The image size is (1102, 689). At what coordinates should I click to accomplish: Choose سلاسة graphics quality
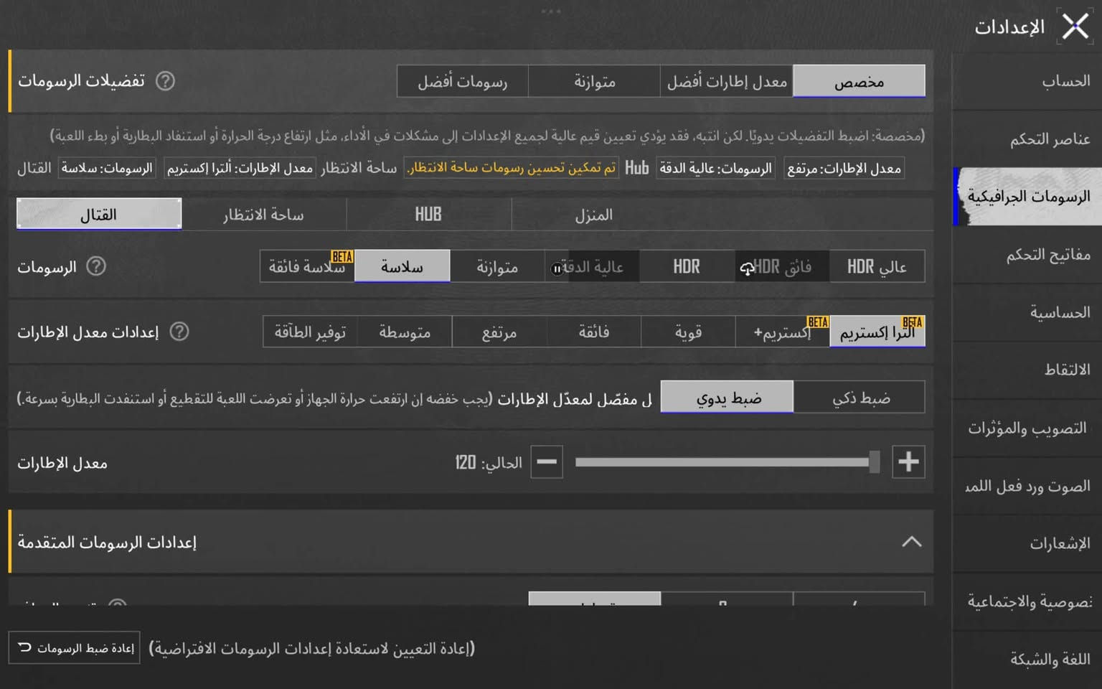click(x=402, y=266)
